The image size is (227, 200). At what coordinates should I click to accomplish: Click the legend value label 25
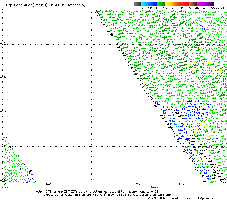click(x=173, y=8)
